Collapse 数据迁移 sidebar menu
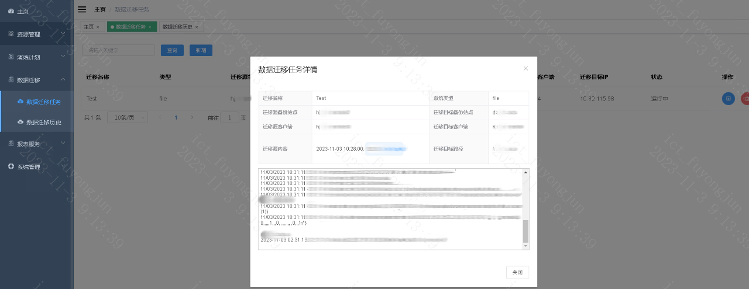This screenshot has width=749, height=289. [x=36, y=80]
